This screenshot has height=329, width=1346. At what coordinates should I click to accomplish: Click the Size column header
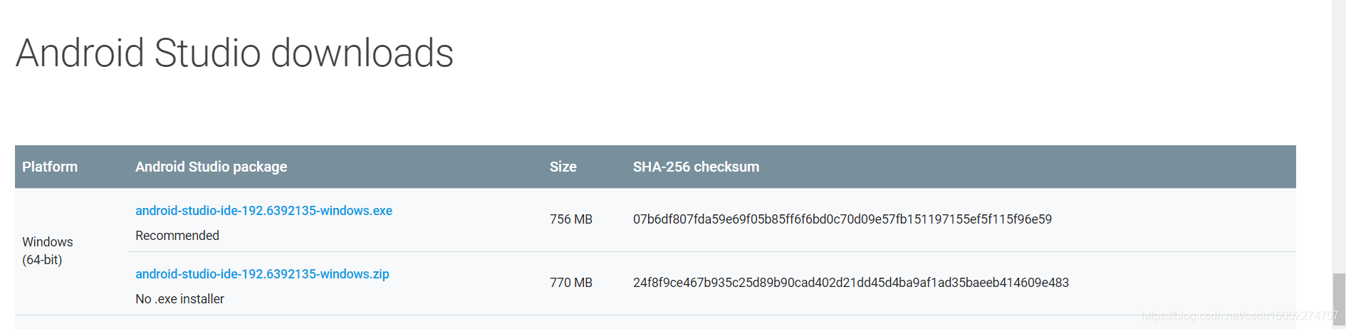coord(563,167)
